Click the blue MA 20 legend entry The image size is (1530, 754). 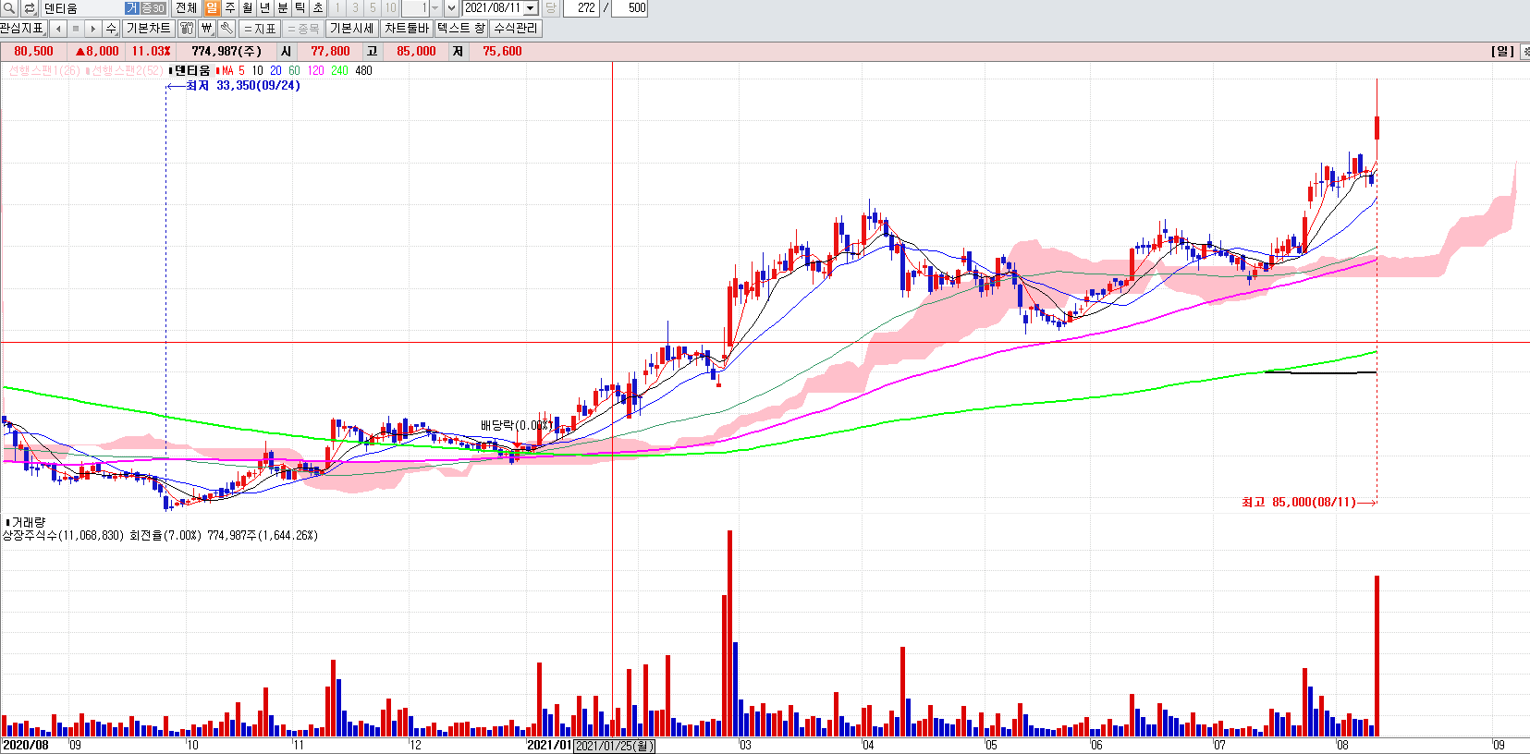click(x=275, y=71)
